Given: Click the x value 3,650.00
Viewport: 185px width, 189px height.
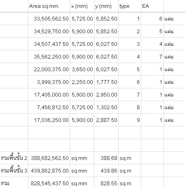Looking at the screenshot, I should click(82, 69).
